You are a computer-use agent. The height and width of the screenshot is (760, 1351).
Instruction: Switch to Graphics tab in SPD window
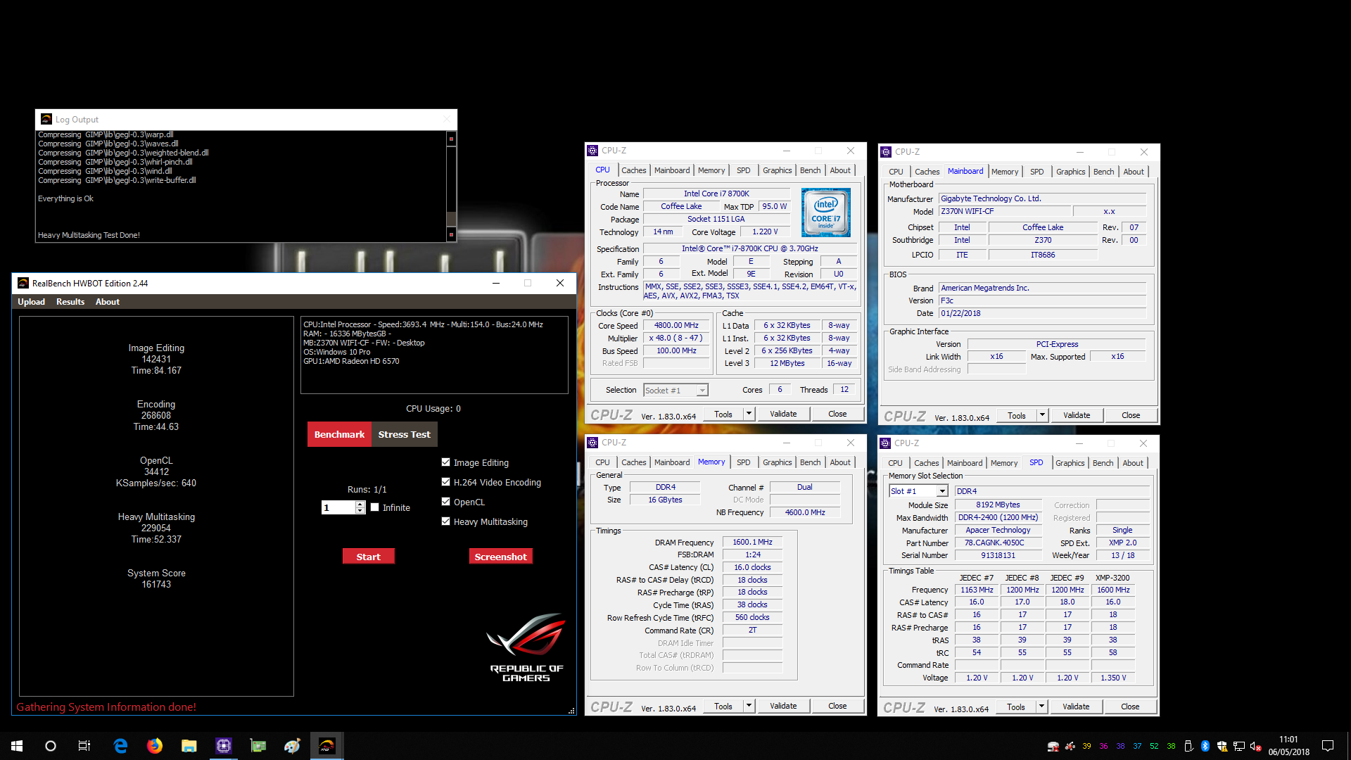pyautogui.click(x=1070, y=463)
